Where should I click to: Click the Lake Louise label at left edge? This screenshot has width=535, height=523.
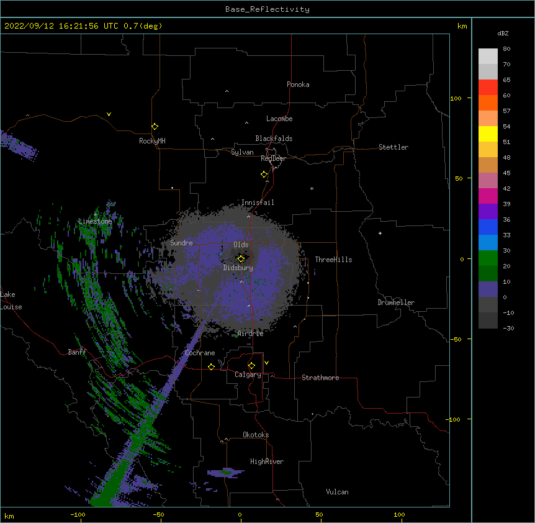coord(11,301)
